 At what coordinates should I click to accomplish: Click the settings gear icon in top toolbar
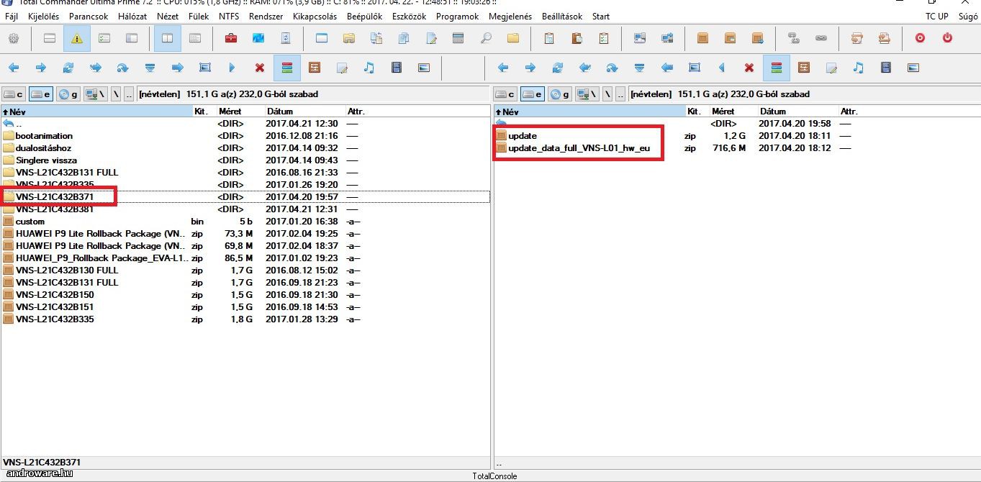pyautogui.click(x=14, y=39)
